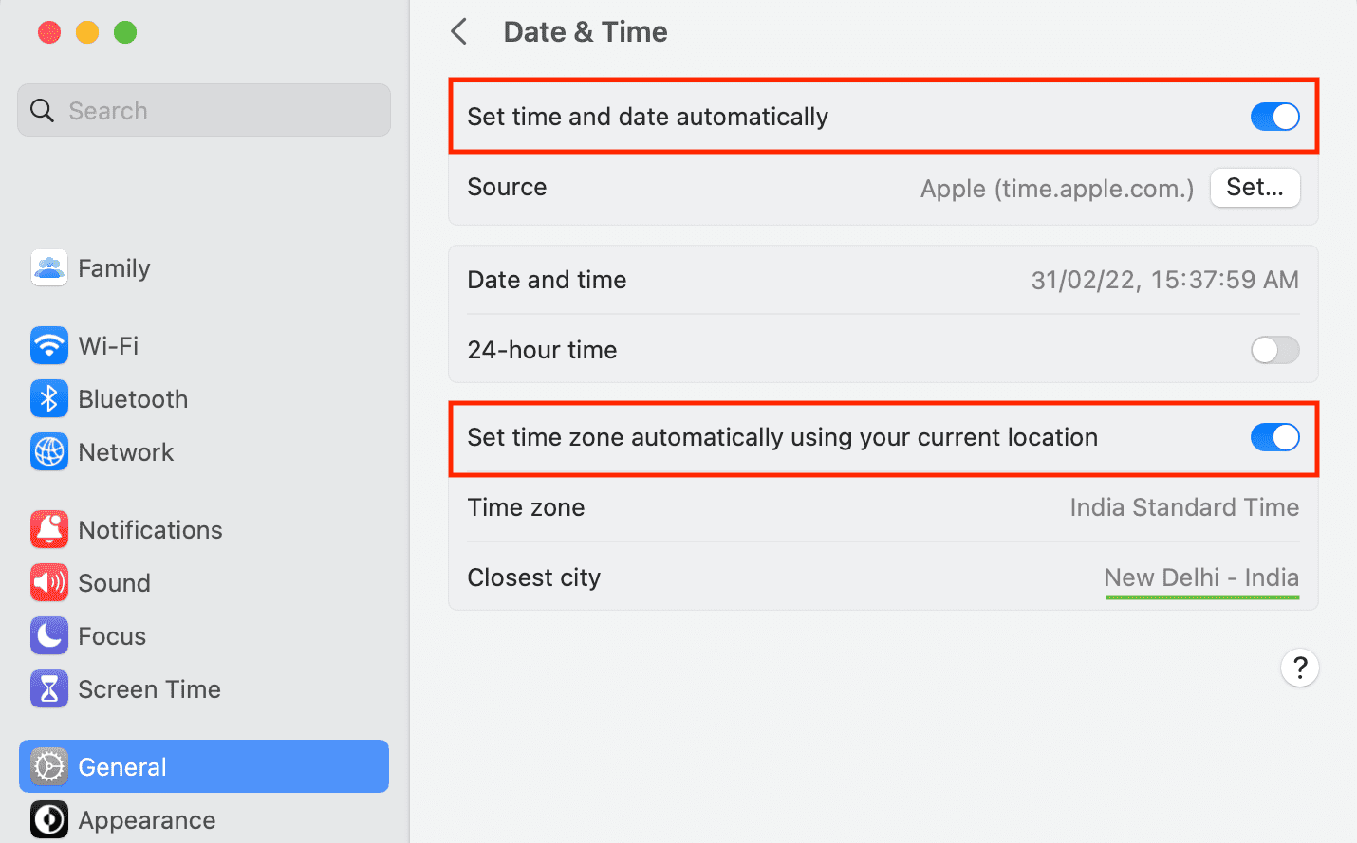The image size is (1357, 843).
Task: Disable Set time zone automatically using location
Action: [x=1274, y=437]
